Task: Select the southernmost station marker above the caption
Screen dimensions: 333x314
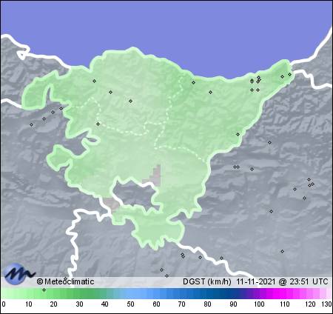Action: pos(167,275)
